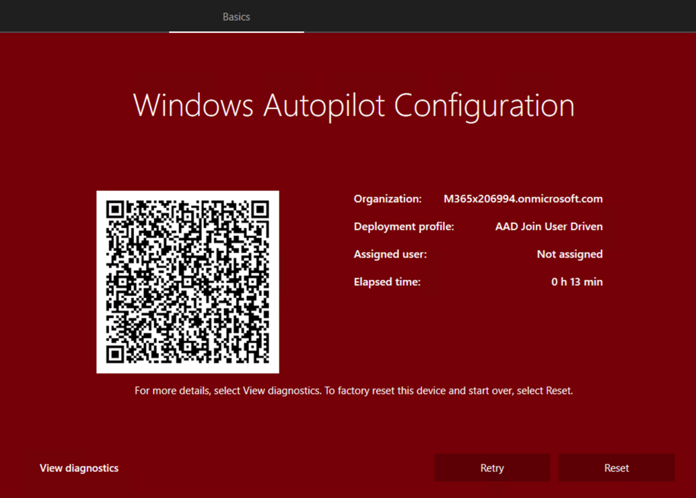Select the 0 h 13 min value
This screenshot has height=498, width=696.
tap(577, 282)
